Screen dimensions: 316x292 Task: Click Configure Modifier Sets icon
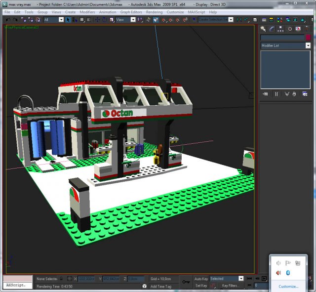305,94
